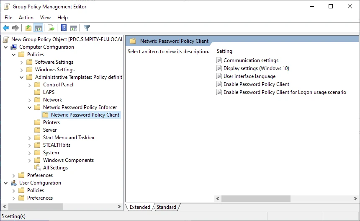
Task: Open the File menu
Action: pyautogui.click(x=8, y=18)
